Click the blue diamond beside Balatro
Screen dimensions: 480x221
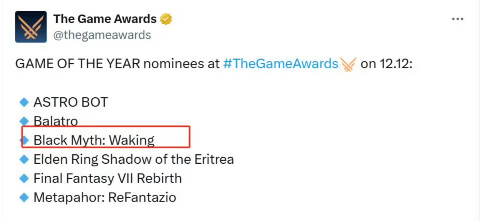(24, 121)
